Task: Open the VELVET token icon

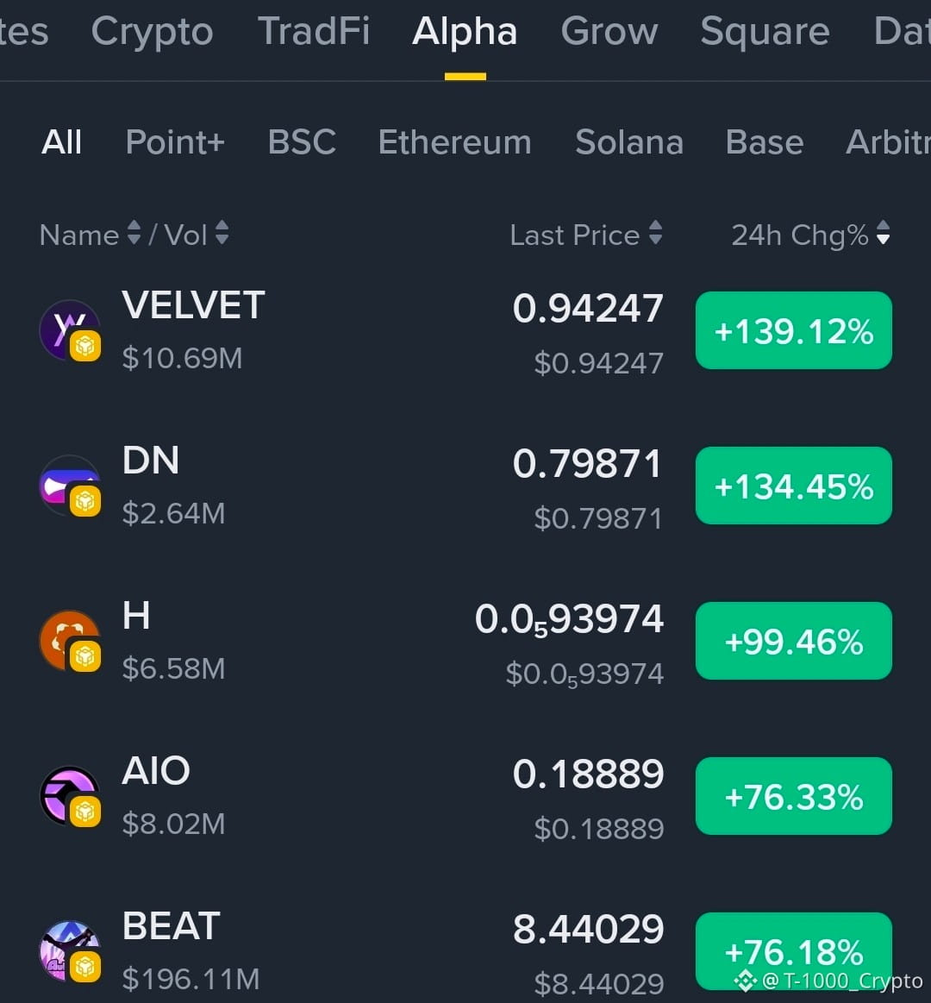Action: point(70,330)
